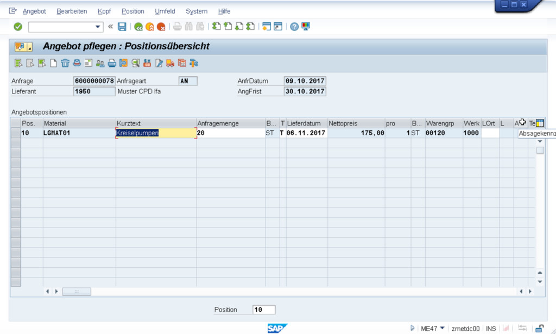Click the Nettopreis column header
The height and width of the screenshot is (334, 556).
356,123
